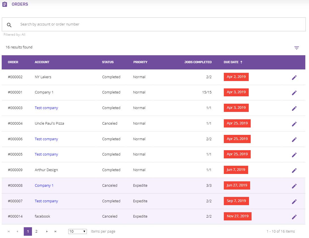Screen dimensions: 309x238
Task: Sort table by Status column
Action: coord(108,62)
